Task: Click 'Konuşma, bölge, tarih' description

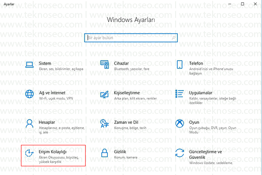Action: coord(130,128)
